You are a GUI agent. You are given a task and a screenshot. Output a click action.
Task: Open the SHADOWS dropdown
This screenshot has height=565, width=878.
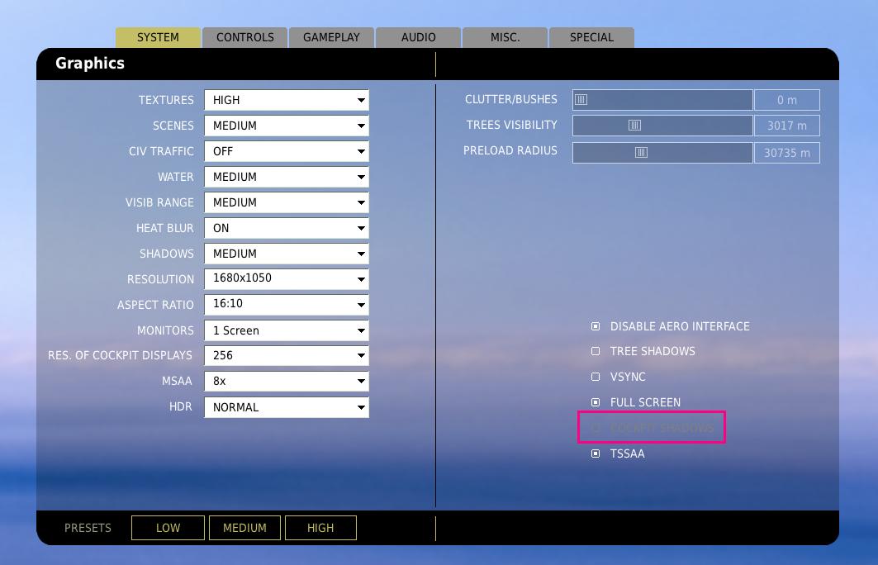point(287,254)
